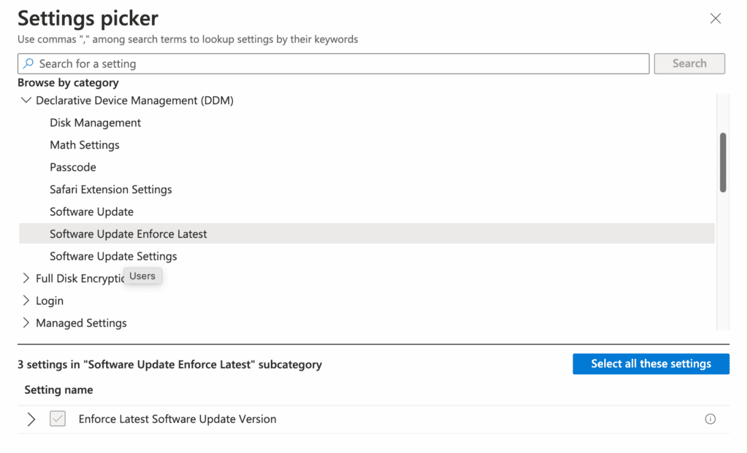Image resolution: width=748 pixels, height=453 pixels.
Task: Select the Software Update subcategory
Action: (91, 212)
